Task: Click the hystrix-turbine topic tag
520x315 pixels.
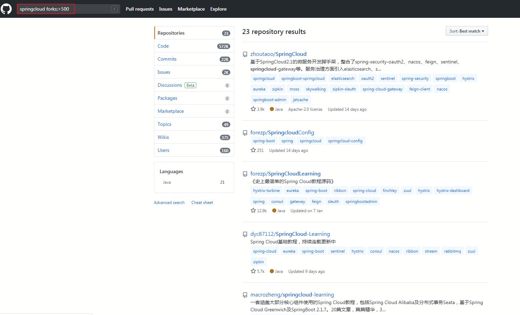Action: tap(266, 191)
